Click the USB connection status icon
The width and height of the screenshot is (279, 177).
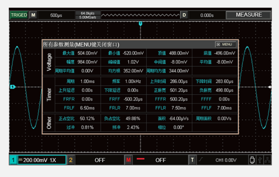point(260,160)
